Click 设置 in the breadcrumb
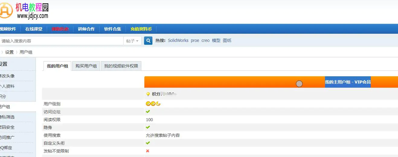This screenshot has width=398, height=157. (x=9, y=52)
